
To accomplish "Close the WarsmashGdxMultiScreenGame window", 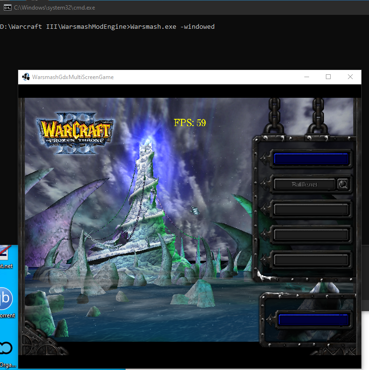I will [x=350, y=77].
